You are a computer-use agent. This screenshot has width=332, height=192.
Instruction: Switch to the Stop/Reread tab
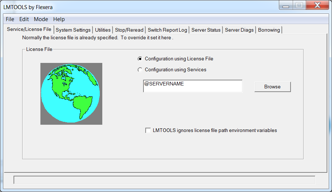coord(129,30)
